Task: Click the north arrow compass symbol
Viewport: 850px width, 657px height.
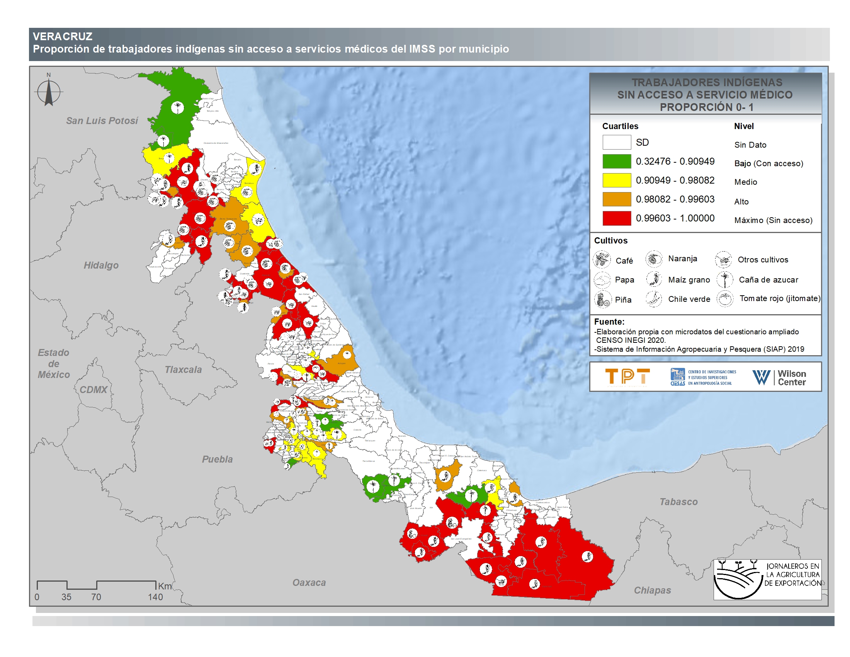Action: (49, 92)
